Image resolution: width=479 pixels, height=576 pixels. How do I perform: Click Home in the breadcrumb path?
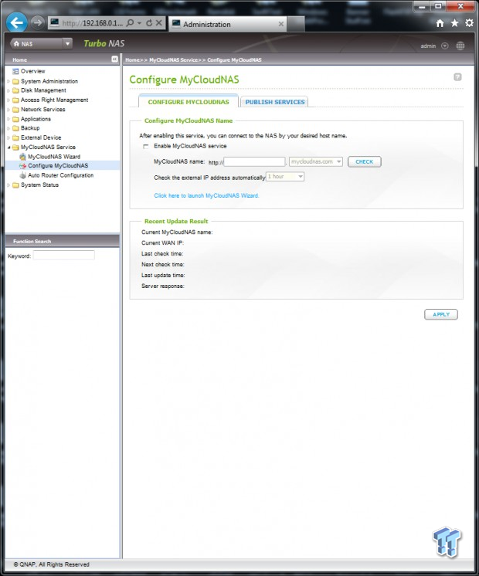132,60
